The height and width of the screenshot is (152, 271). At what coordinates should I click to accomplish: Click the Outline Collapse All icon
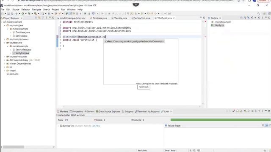[242, 18]
